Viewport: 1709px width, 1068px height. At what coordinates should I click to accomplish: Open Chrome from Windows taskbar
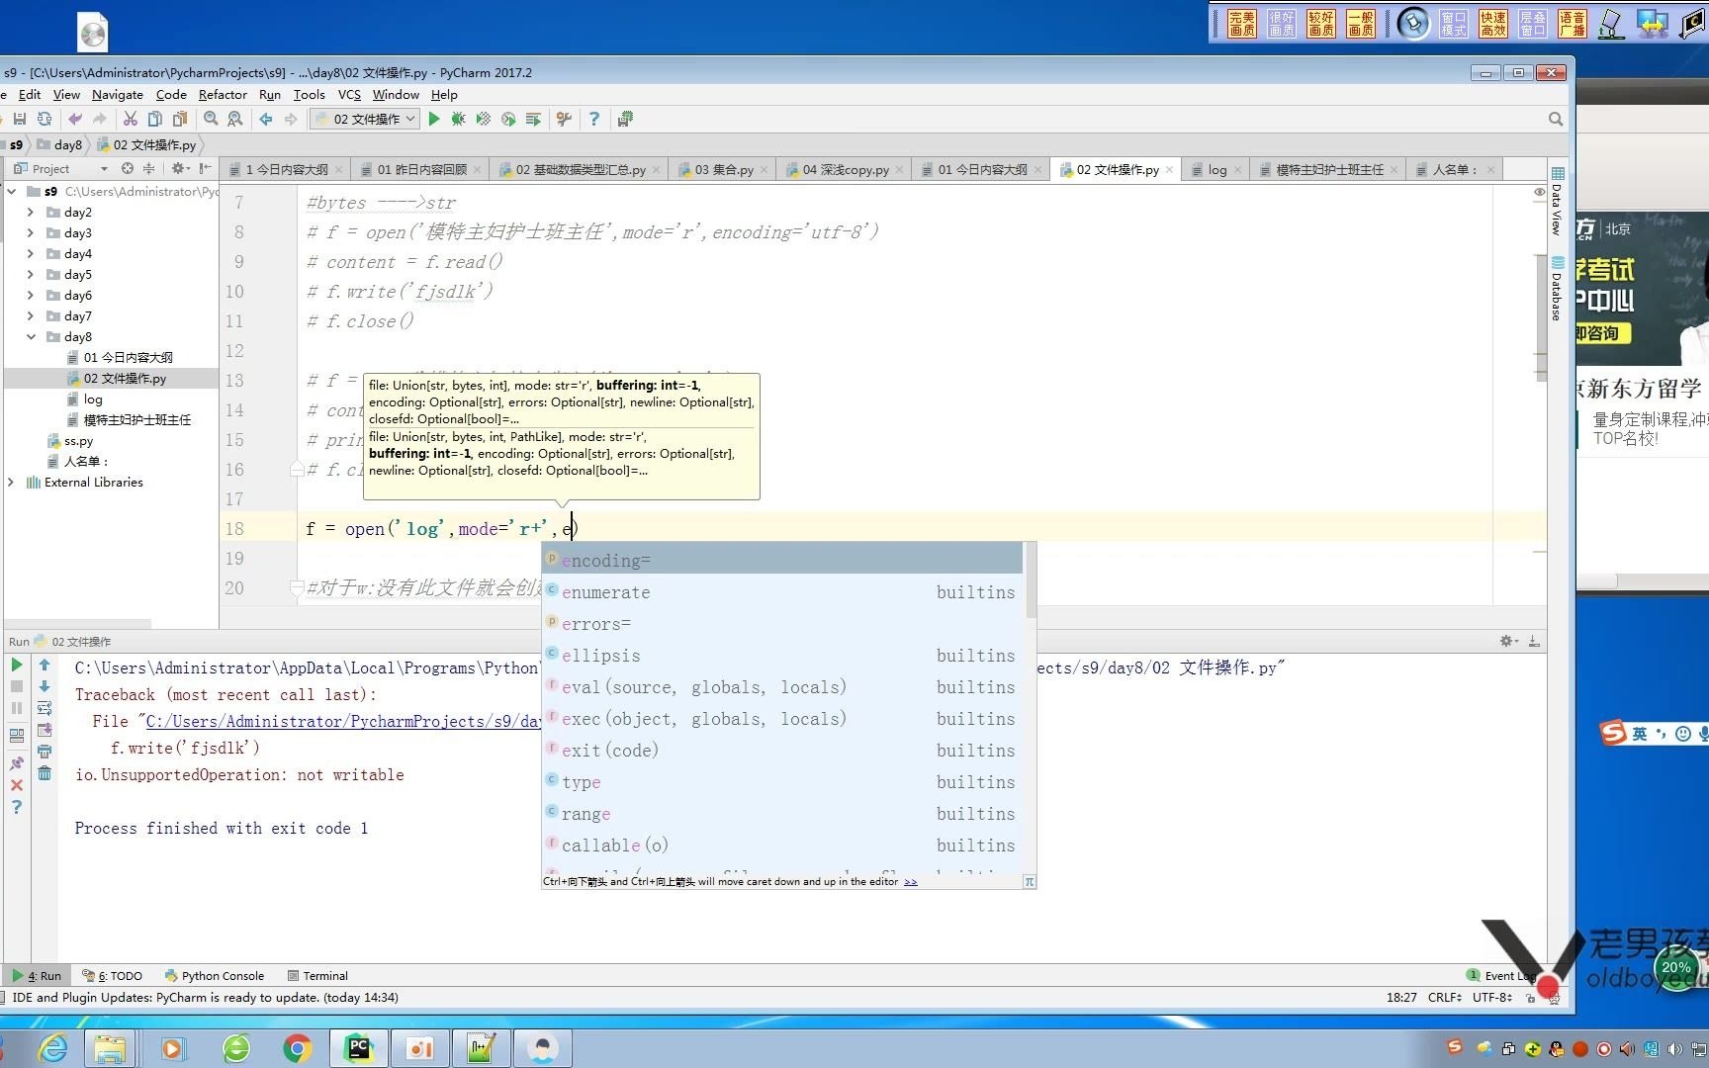[296, 1048]
